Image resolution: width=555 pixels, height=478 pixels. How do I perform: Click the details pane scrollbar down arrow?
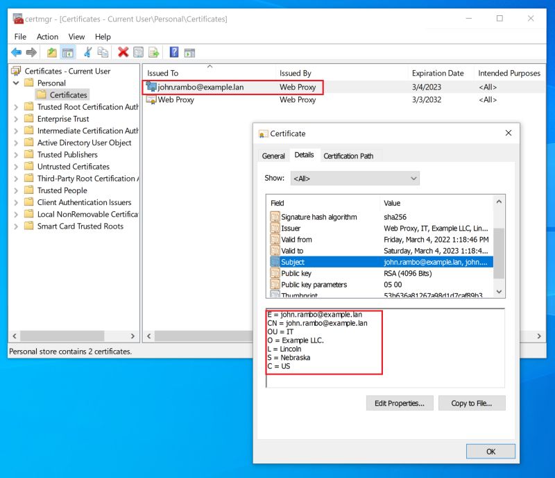[x=499, y=292]
